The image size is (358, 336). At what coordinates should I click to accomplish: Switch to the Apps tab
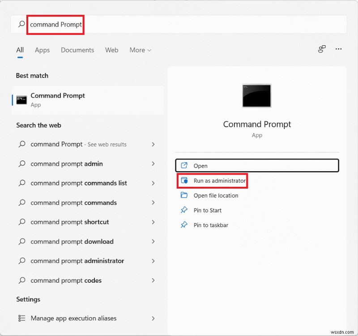42,50
